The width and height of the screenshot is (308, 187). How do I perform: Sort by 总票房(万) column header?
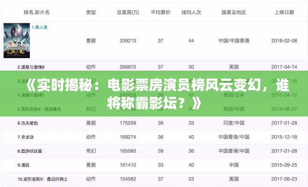point(128,12)
